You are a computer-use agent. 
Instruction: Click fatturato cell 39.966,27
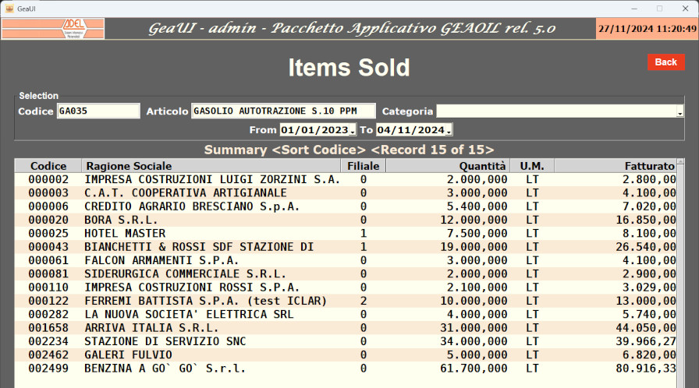[646, 341]
